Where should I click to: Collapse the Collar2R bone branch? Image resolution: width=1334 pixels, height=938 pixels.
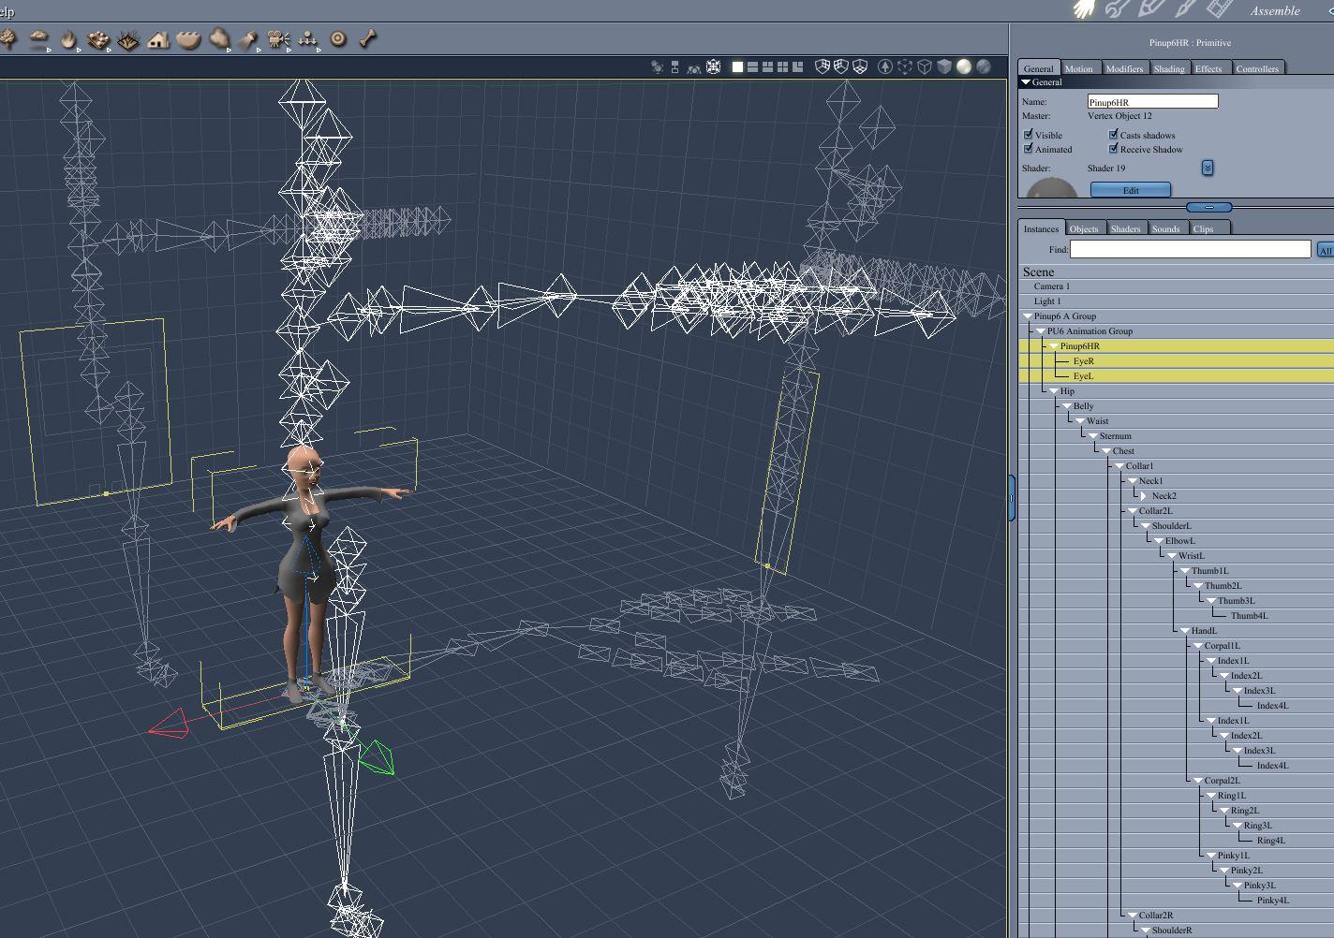(1133, 916)
